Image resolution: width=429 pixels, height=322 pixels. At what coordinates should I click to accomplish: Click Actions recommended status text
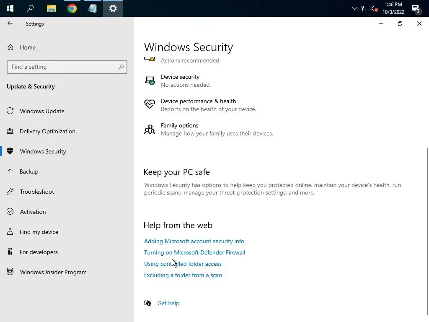pos(191,60)
